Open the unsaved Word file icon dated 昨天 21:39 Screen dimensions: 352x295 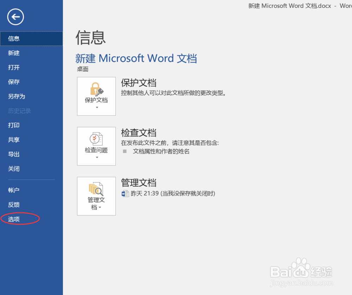click(125, 193)
